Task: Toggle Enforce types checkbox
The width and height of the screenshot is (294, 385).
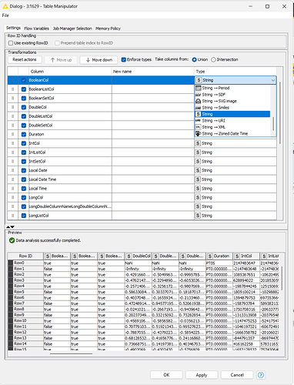Action: pos(124,59)
